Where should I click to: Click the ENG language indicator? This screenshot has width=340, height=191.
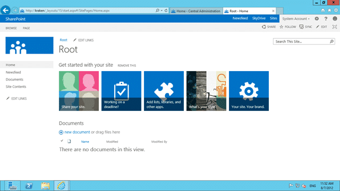tap(312, 186)
